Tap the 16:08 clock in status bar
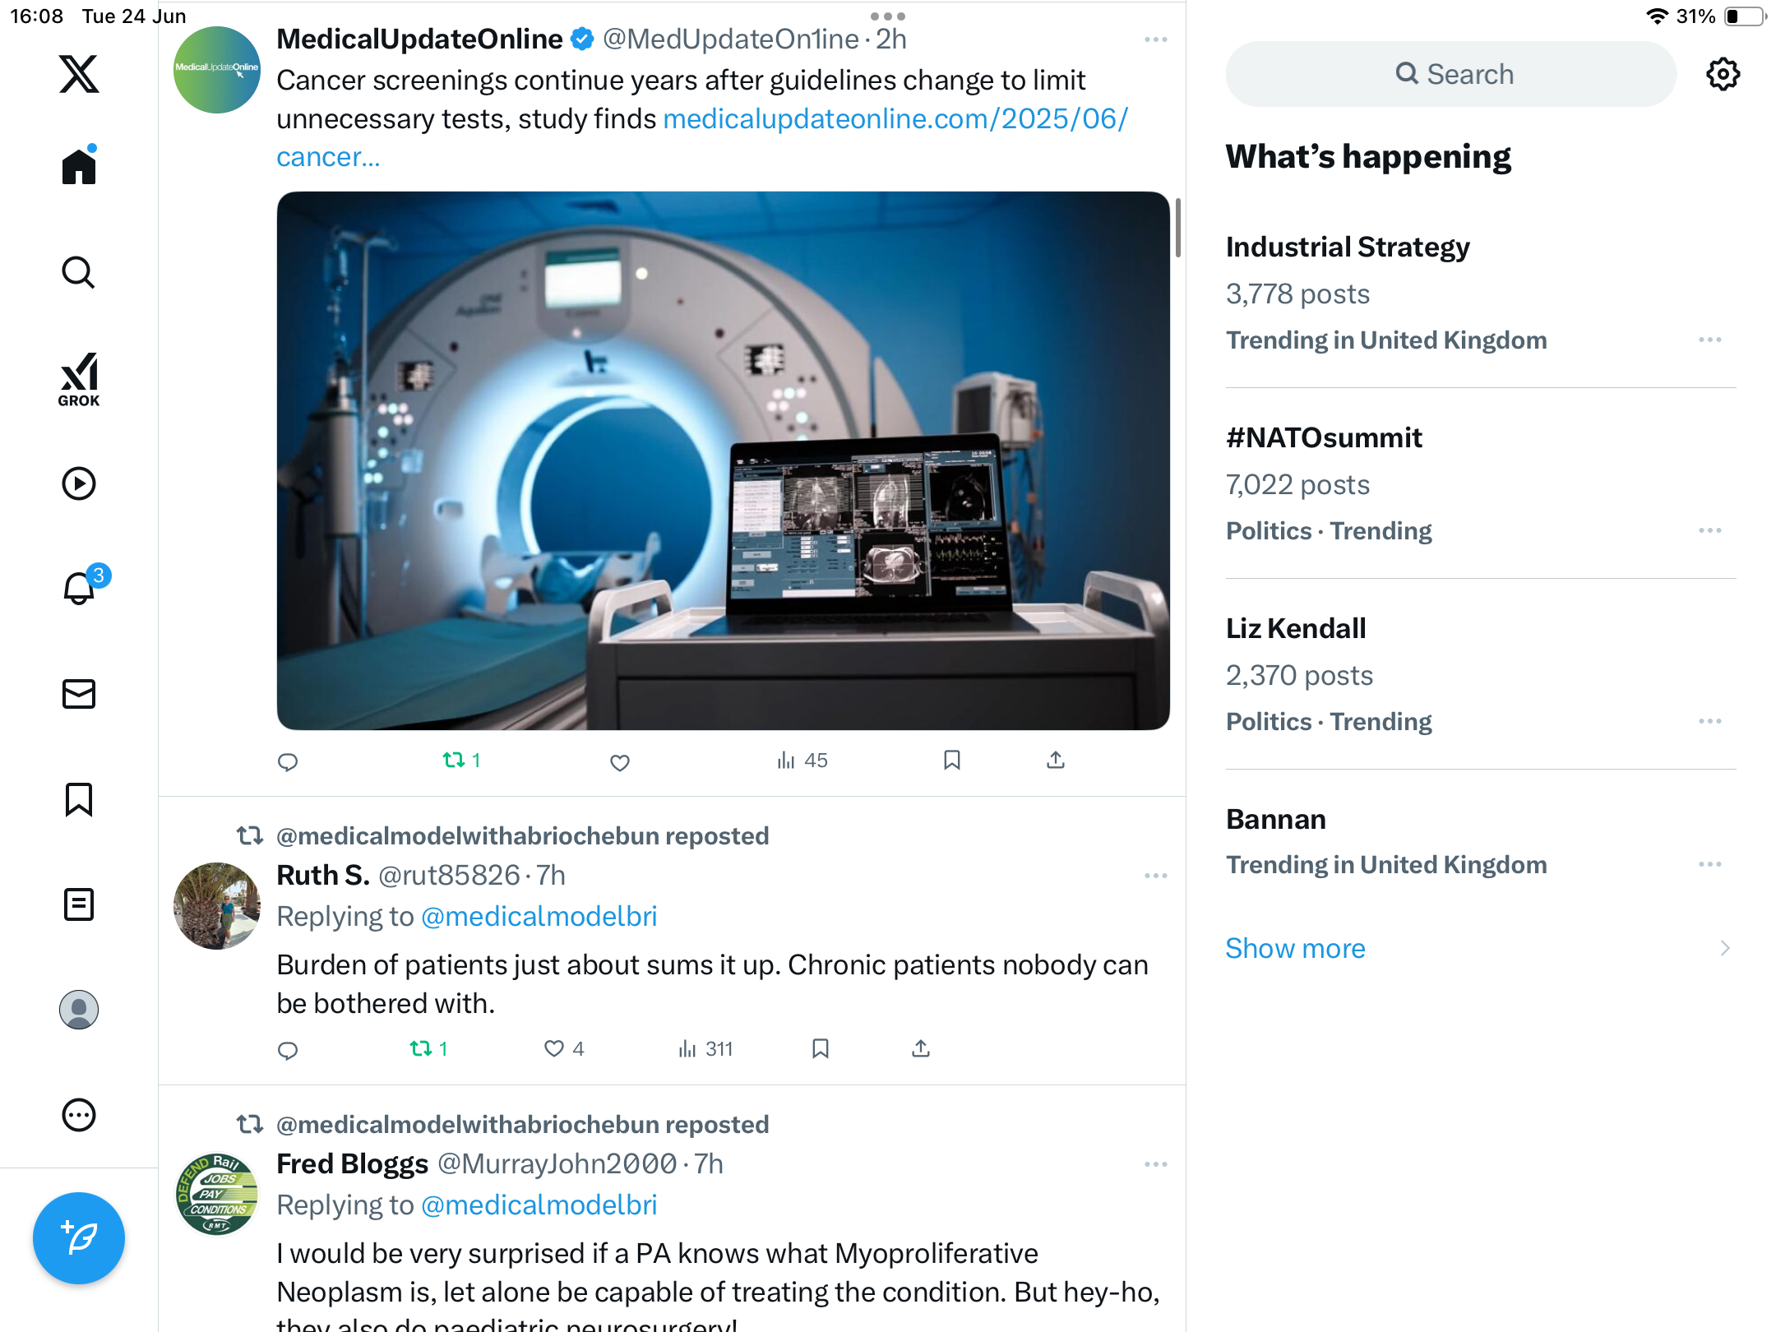 pyautogui.click(x=37, y=16)
